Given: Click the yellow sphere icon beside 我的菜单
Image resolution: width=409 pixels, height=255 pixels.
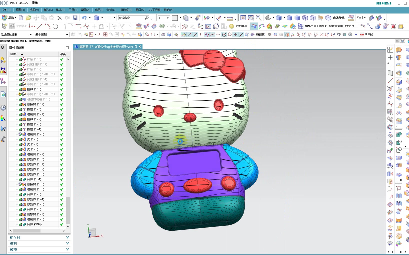Looking at the screenshot, I should point(231,26).
